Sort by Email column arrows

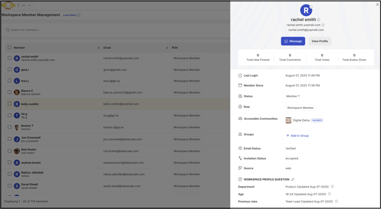coord(167,48)
